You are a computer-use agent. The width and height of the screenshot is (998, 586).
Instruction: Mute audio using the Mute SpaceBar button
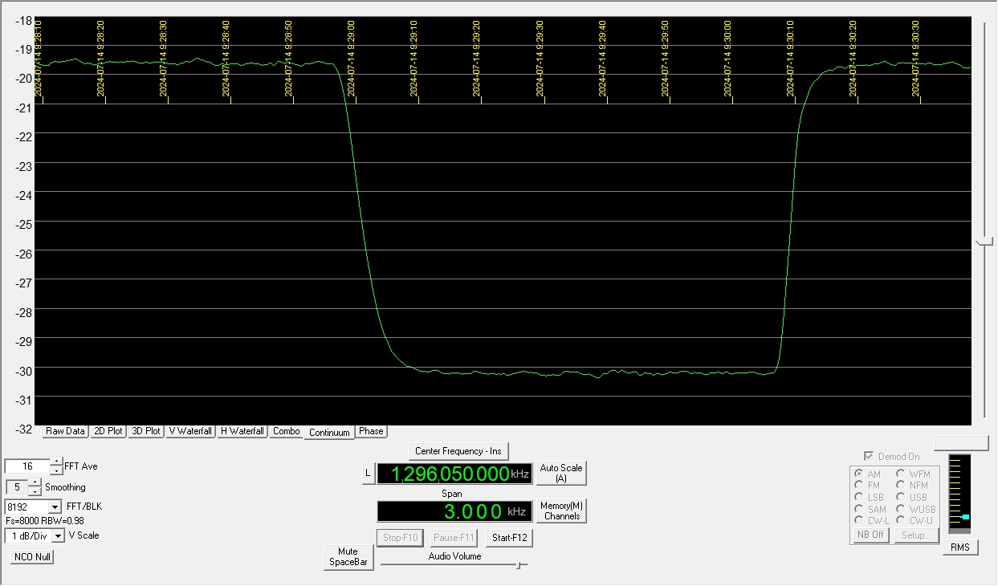348,557
